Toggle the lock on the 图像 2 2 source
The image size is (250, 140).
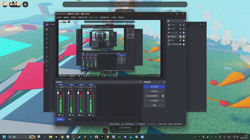pos(184,25)
